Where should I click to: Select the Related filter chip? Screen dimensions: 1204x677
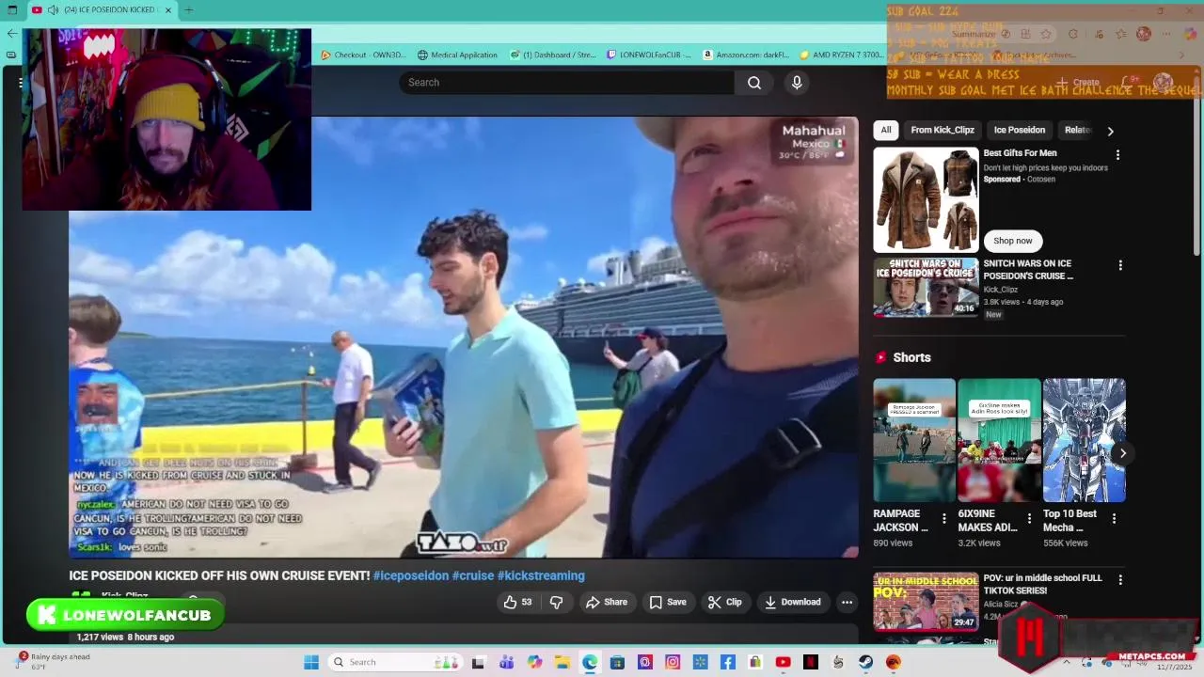click(x=1077, y=130)
